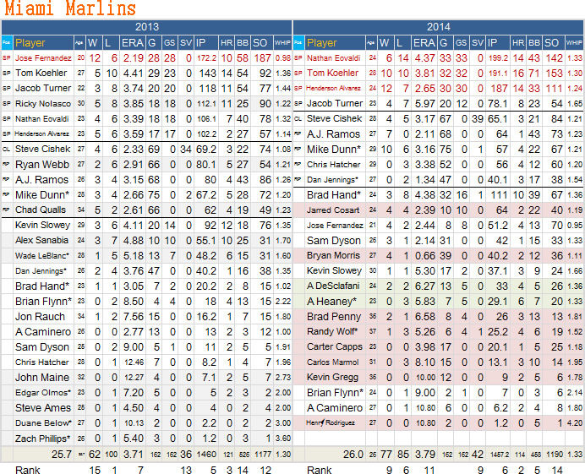Click Henderson Alvarez's 2.65 ERA in 2014
585x474 pixels.
click(x=425, y=89)
